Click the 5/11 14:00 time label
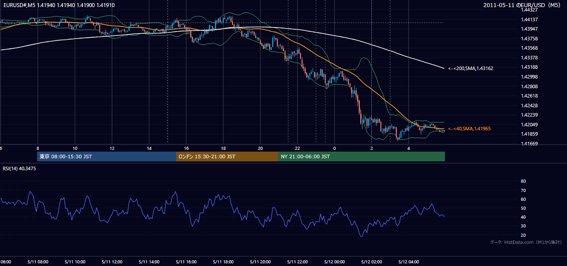 [x=149, y=262]
